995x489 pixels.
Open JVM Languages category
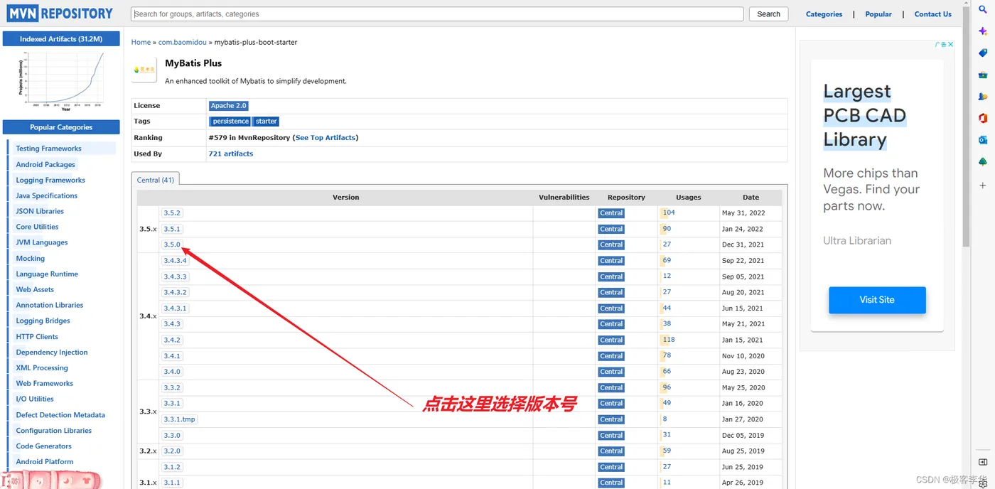pos(42,242)
